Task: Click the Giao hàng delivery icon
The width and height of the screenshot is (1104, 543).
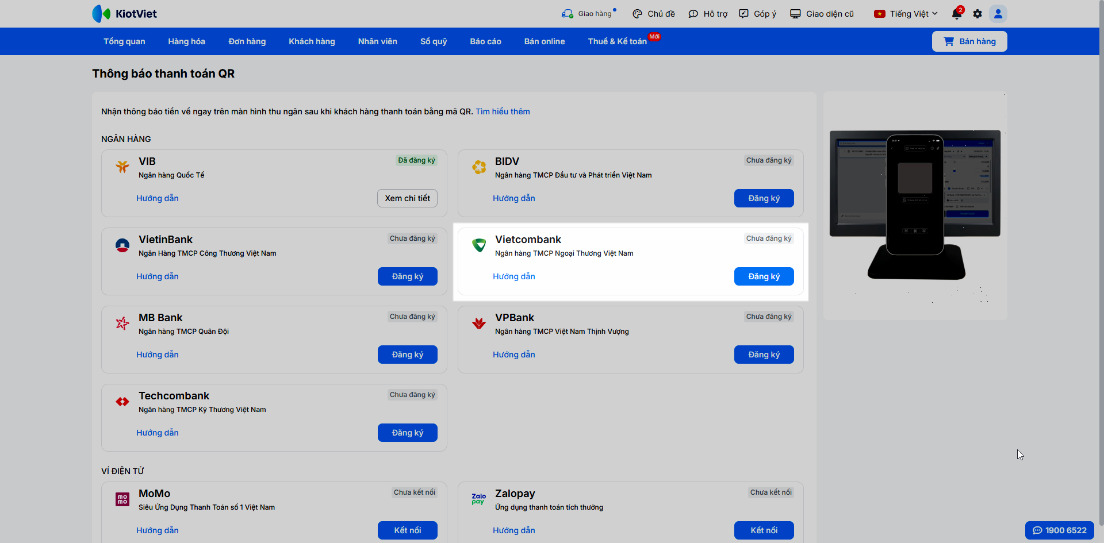Action: 568,14
